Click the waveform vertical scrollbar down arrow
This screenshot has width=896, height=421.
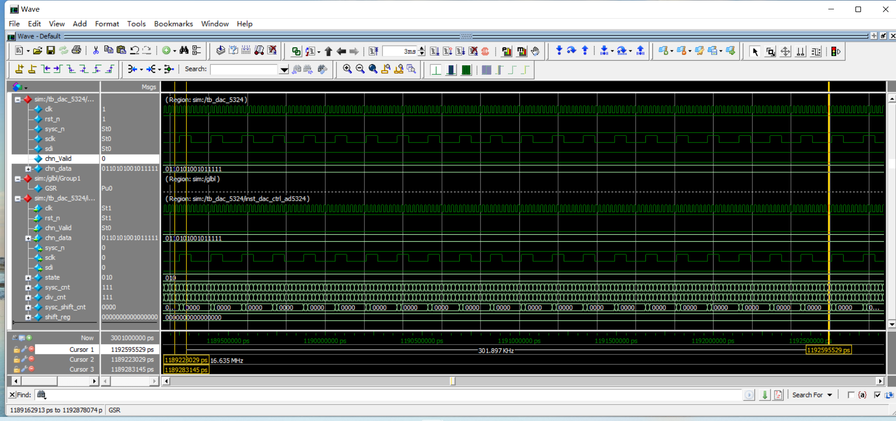(892, 324)
